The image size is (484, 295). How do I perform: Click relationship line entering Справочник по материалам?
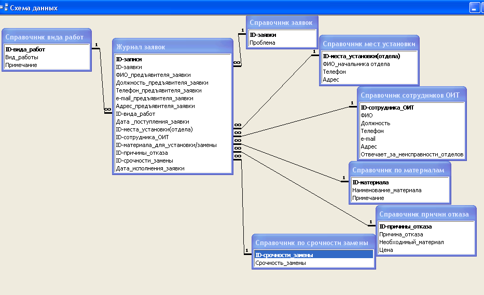(291, 163)
